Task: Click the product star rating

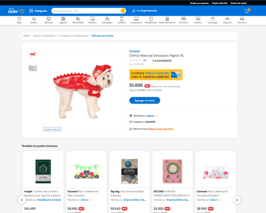Action: point(135,60)
